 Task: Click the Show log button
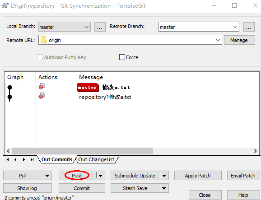28,188
